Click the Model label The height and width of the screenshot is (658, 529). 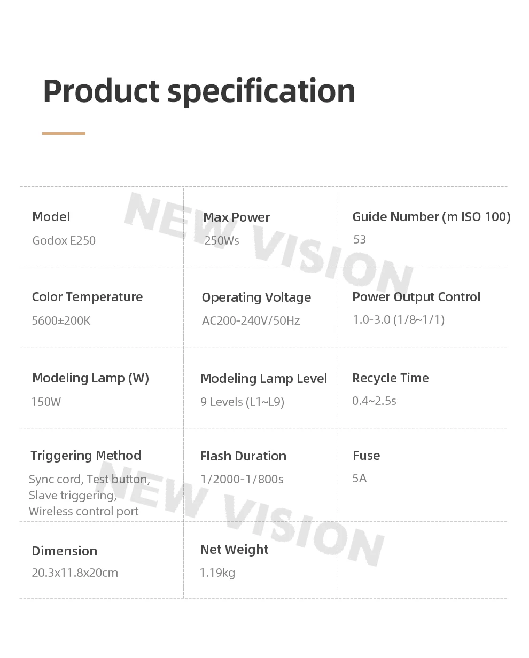(x=51, y=217)
